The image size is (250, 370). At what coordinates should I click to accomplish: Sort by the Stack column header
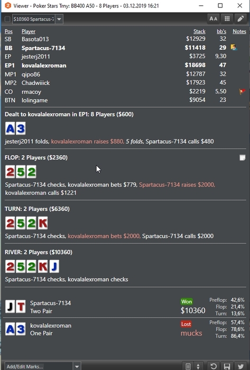click(199, 31)
